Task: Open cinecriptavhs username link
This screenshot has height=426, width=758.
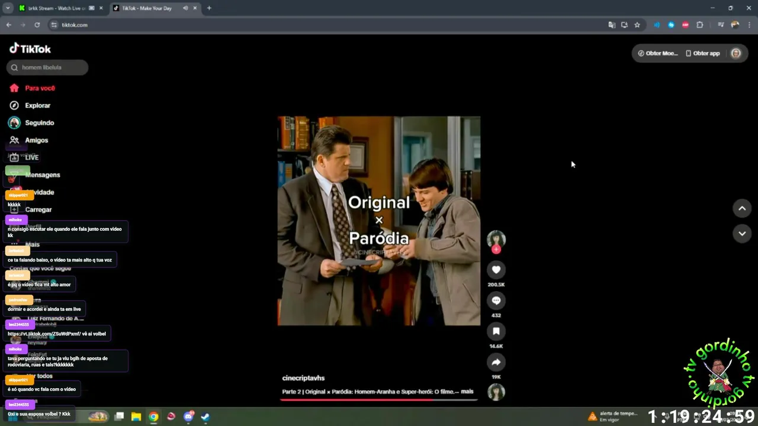Action: (x=303, y=378)
